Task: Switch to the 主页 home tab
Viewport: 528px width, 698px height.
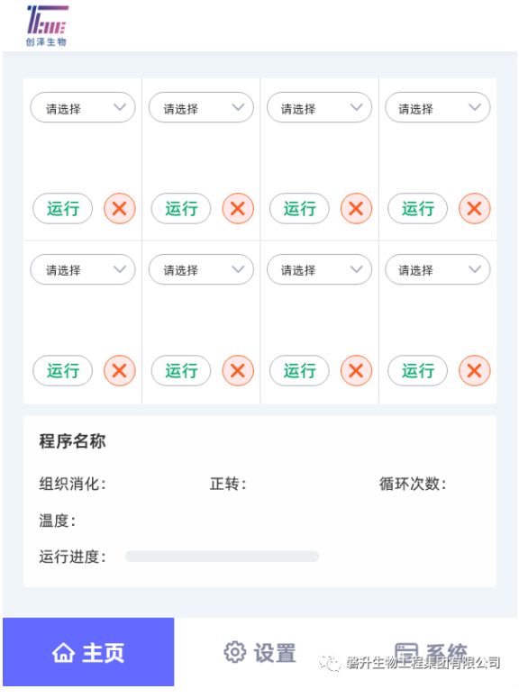Action: (x=88, y=652)
